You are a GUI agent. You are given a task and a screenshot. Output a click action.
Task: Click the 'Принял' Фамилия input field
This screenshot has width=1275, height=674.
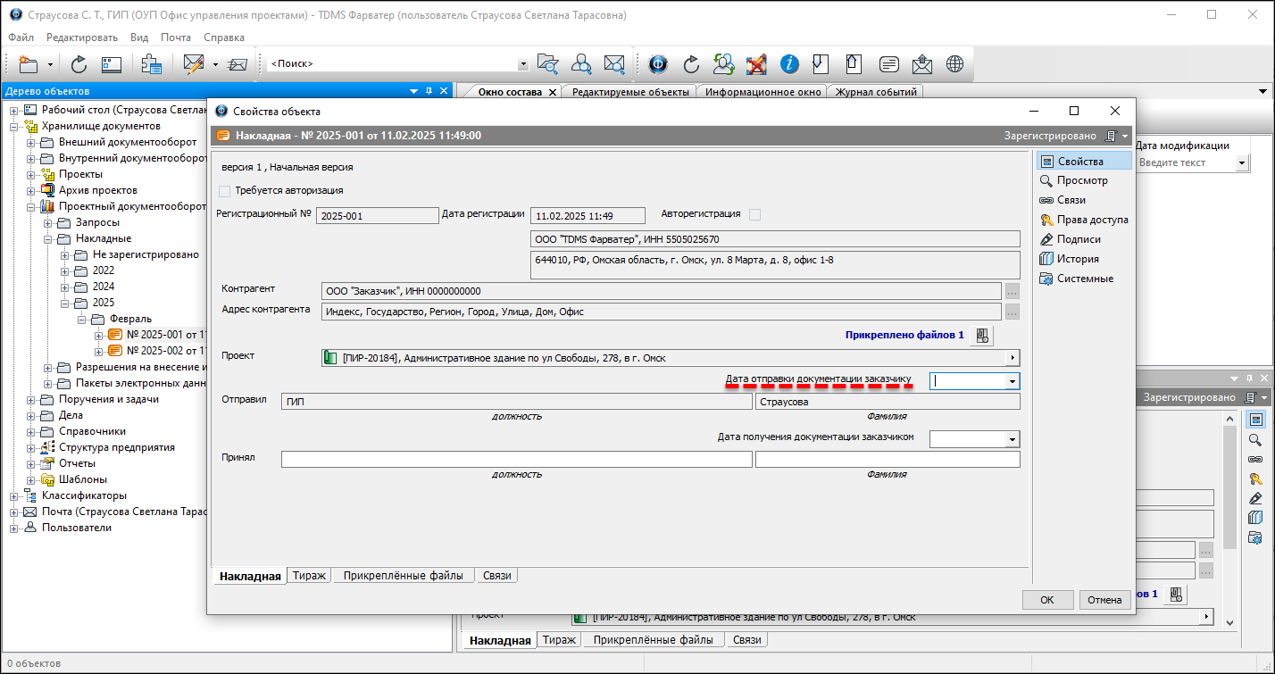click(887, 460)
